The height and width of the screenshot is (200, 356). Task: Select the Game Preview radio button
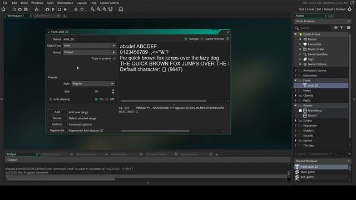click(202, 39)
